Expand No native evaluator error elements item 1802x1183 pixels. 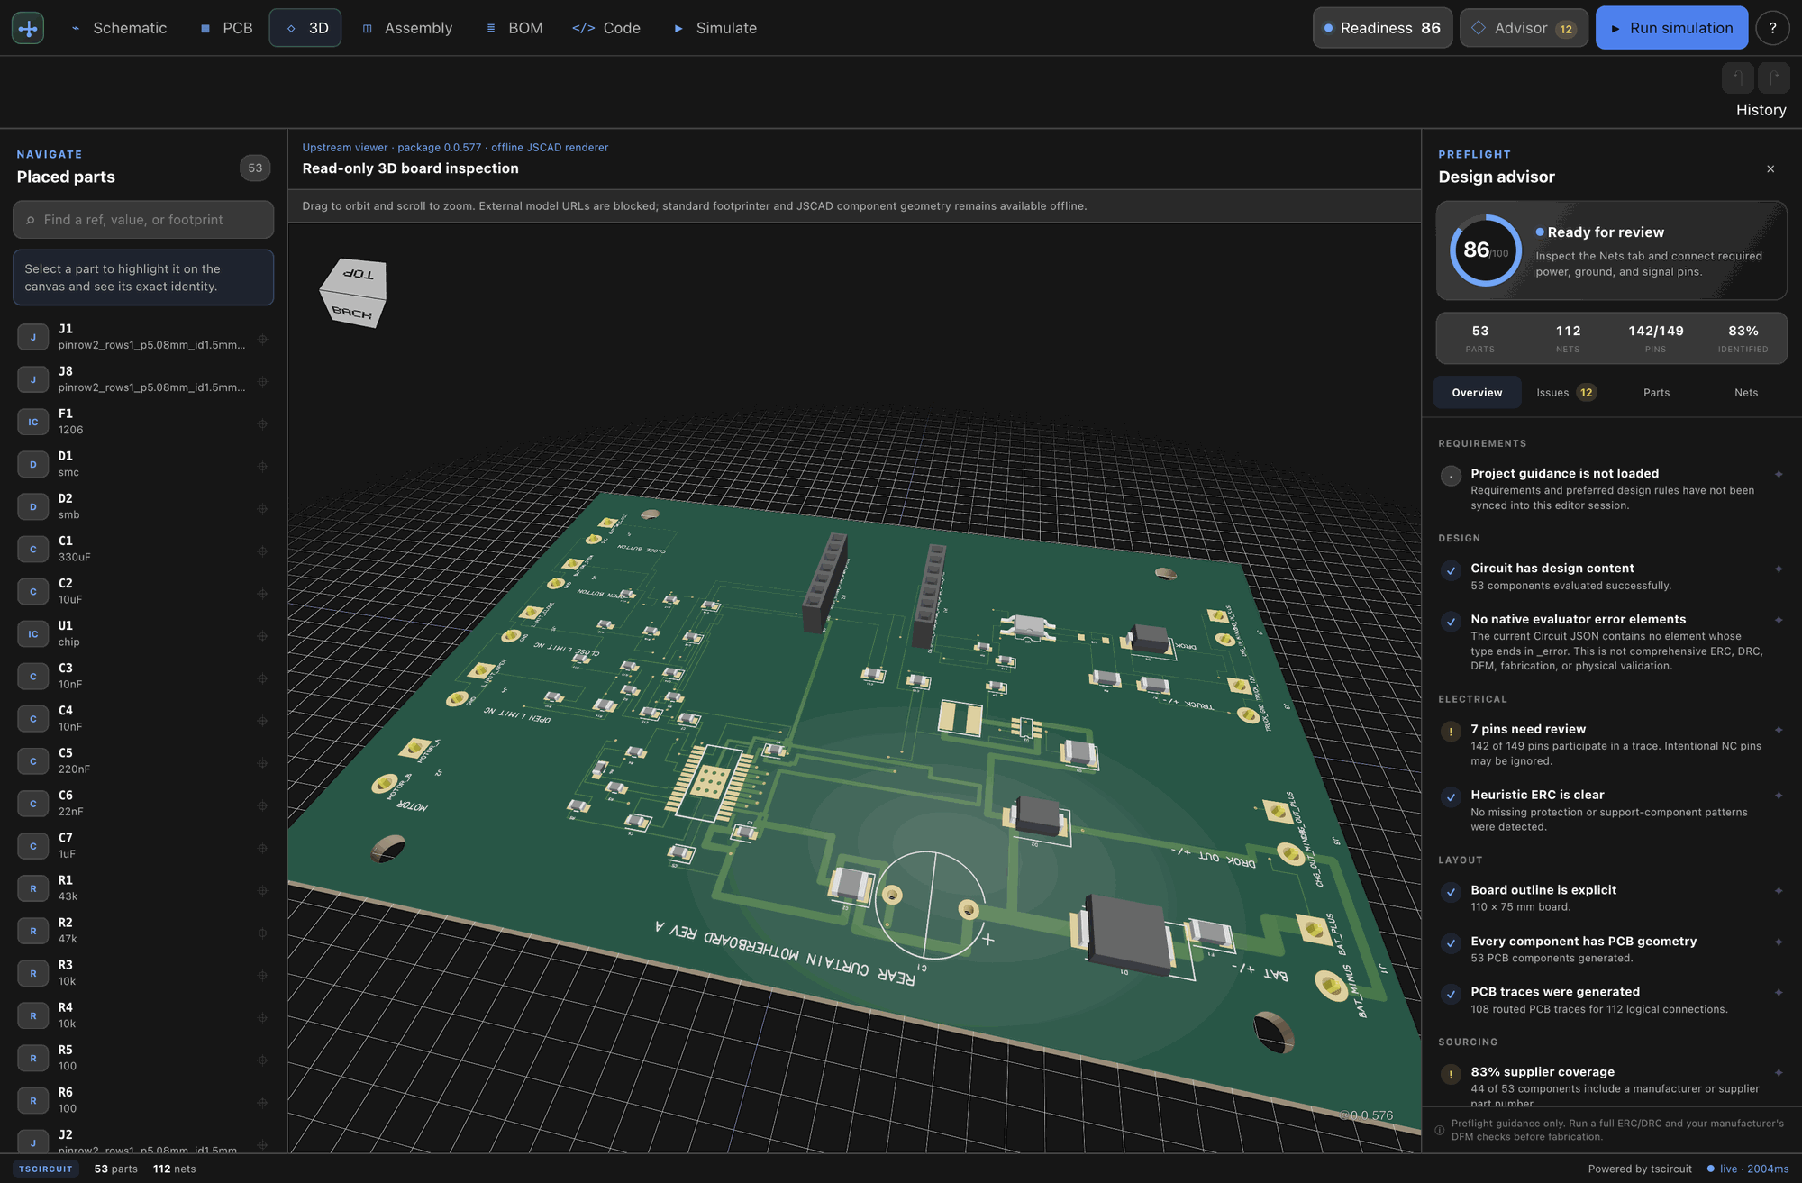[x=1612, y=642]
